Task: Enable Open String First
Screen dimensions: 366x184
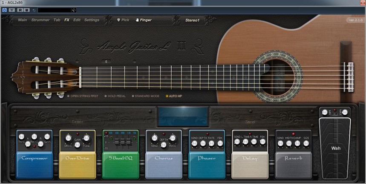Action: point(83,96)
